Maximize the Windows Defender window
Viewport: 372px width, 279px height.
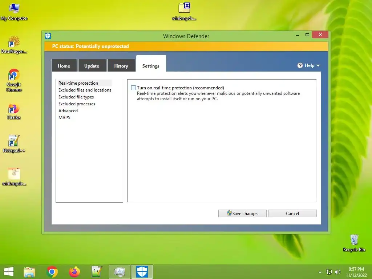(x=307, y=35)
